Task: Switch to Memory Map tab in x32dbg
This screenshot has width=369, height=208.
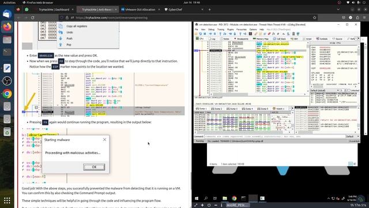Action: [x=261, y=39]
